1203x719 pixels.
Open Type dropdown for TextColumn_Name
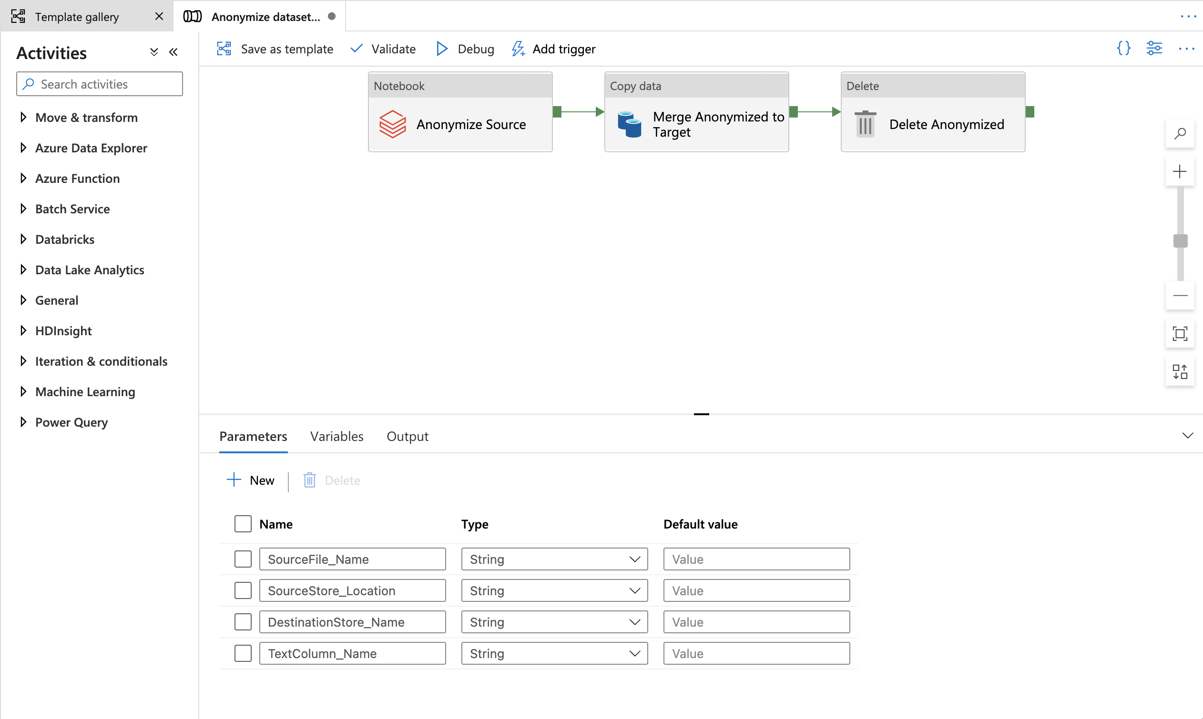(x=554, y=653)
